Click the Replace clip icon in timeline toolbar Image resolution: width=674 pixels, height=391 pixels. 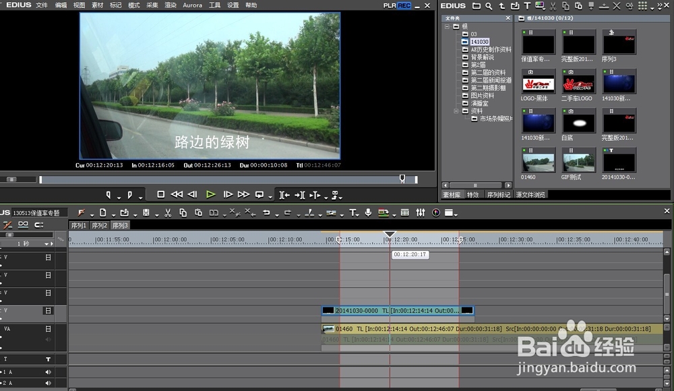(214, 212)
